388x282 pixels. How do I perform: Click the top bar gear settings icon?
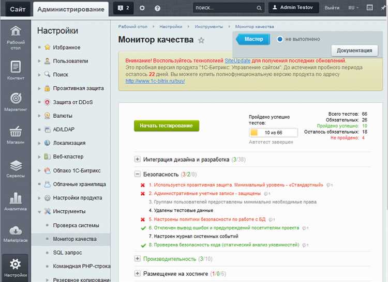pyautogui.click(x=142, y=8)
